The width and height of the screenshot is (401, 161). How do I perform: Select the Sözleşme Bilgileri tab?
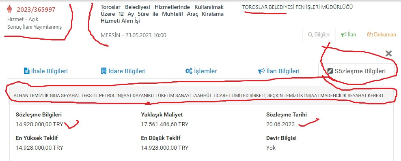coord(356,71)
